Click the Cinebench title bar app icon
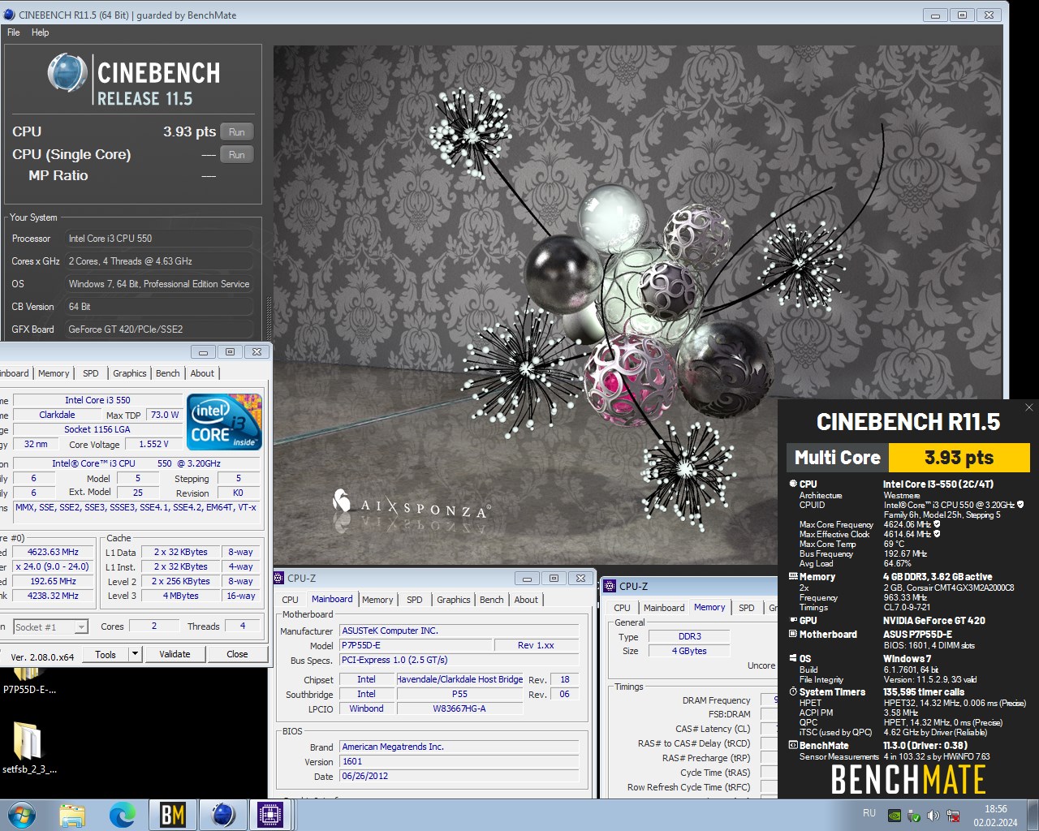The image size is (1039, 831). pyautogui.click(x=9, y=15)
